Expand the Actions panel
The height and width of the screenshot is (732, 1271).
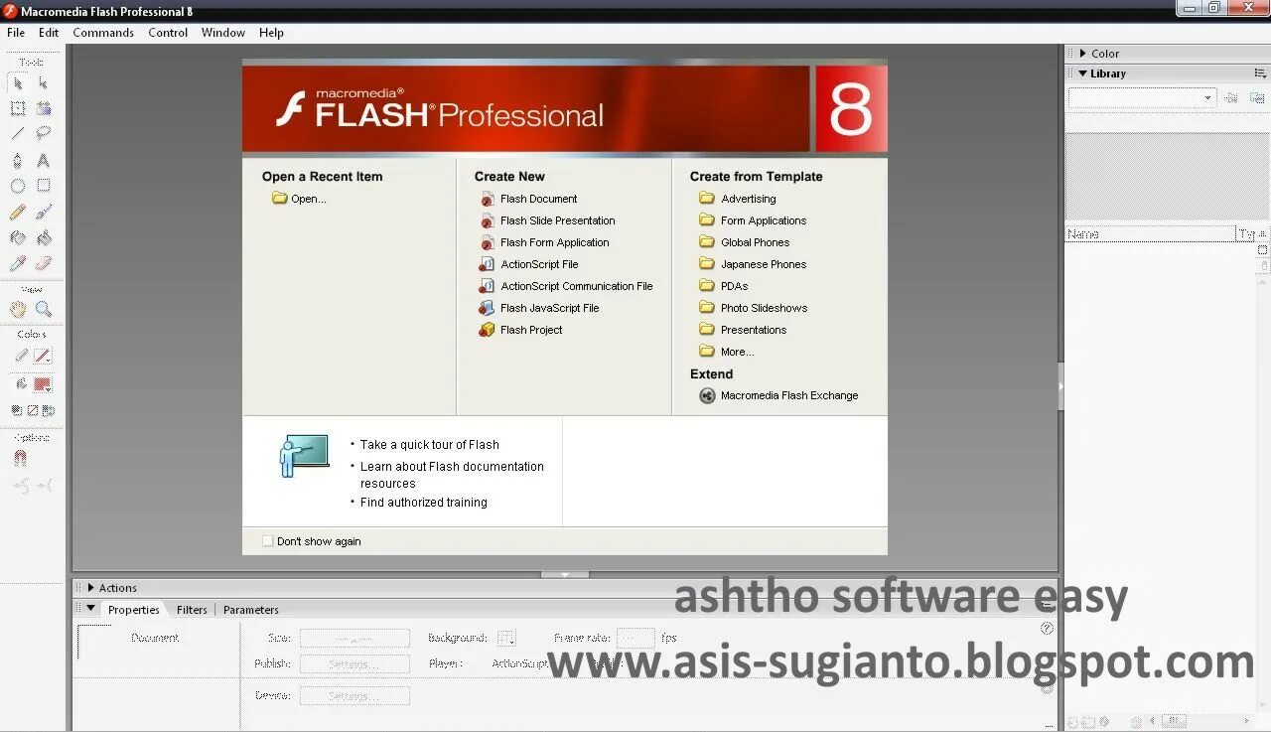[90, 588]
